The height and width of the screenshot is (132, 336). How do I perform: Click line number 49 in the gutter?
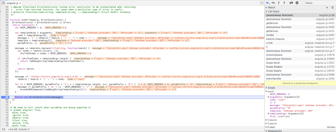pyautogui.click(x=7, y=48)
